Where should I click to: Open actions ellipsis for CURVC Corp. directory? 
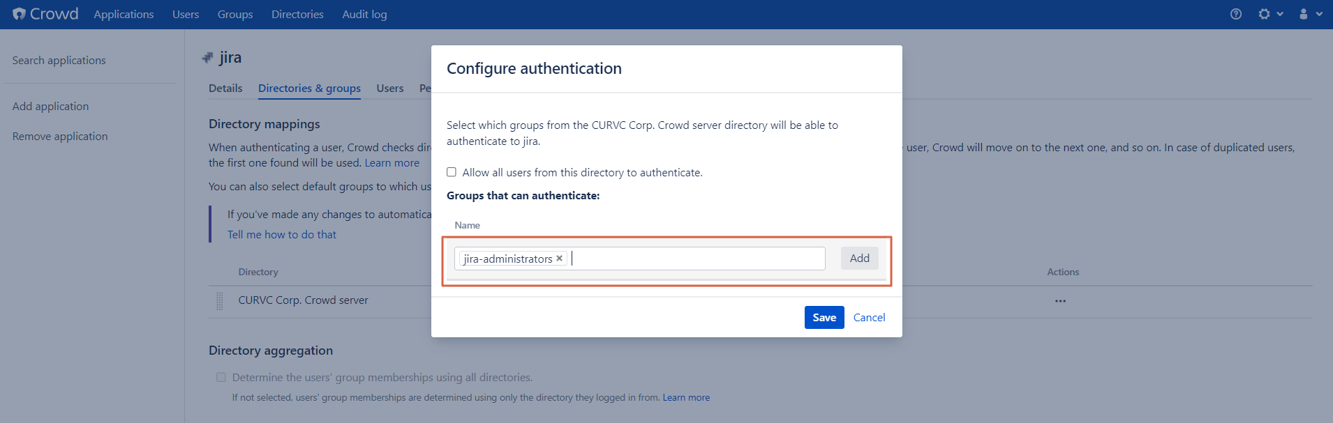pos(1060,301)
